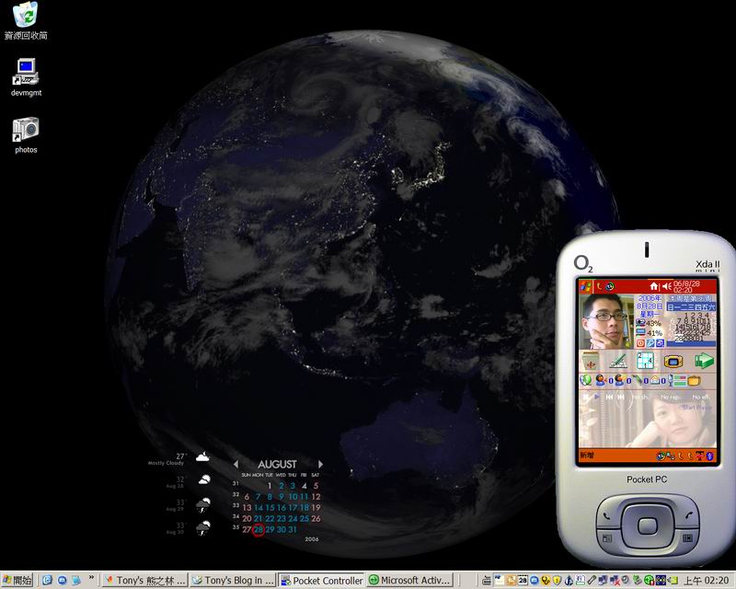Click the 上午 02:20 system clock

tap(706, 581)
